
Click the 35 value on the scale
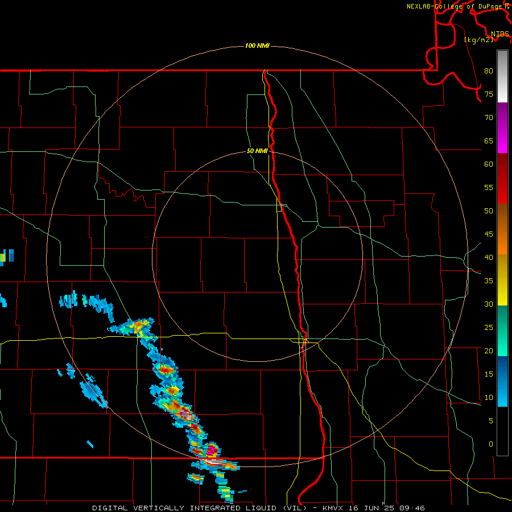489,281
